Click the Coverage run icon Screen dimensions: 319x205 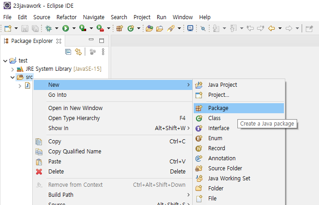(x=82, y=28)
